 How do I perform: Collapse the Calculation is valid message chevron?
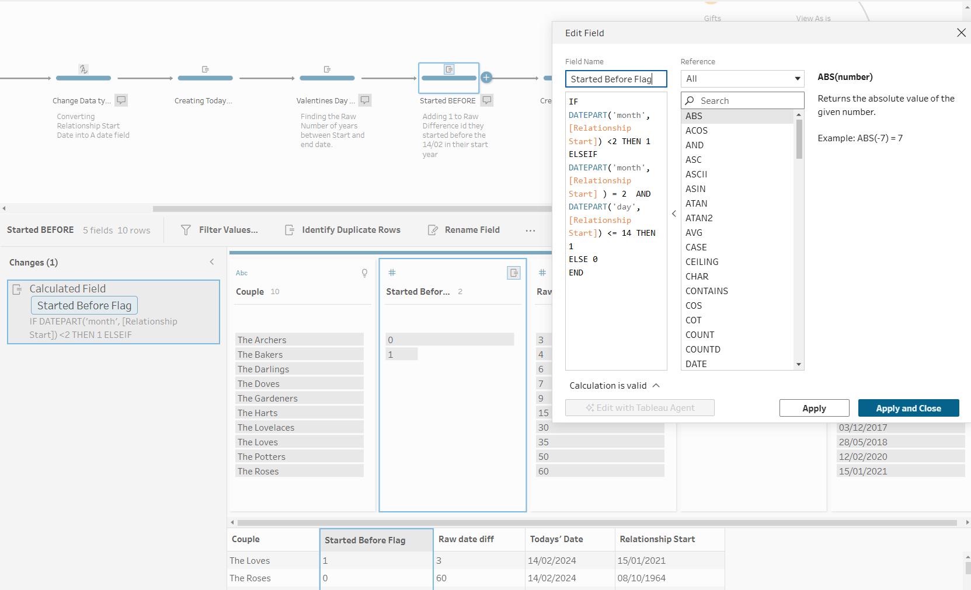(656, 386)
